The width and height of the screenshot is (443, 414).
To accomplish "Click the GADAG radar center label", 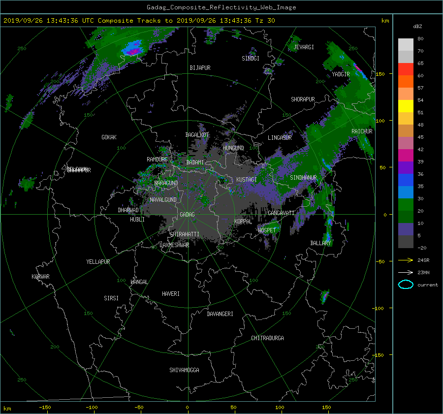I will (188, 215).
